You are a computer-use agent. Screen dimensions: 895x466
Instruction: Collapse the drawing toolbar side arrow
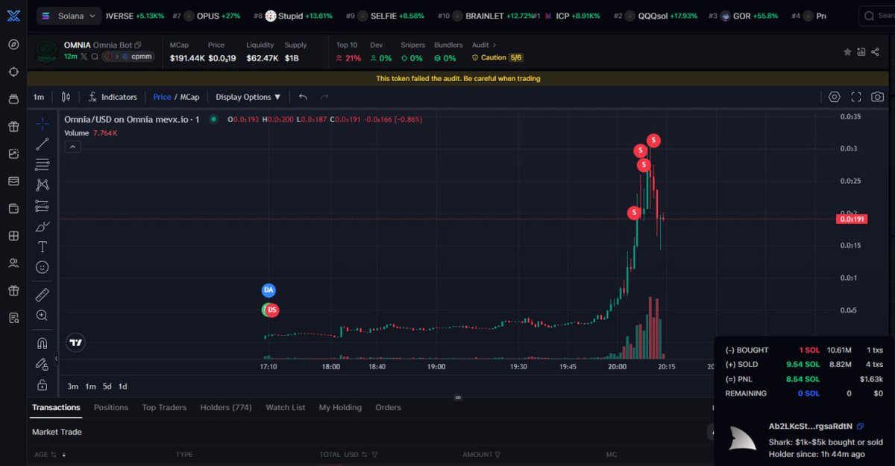point(57,358)
